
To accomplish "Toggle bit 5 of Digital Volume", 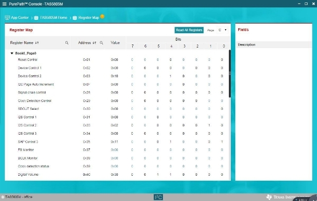I will (x=158, y=175).
